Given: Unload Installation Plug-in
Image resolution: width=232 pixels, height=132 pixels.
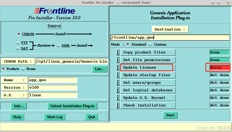Looking at the screenshot, I should 72,106.
